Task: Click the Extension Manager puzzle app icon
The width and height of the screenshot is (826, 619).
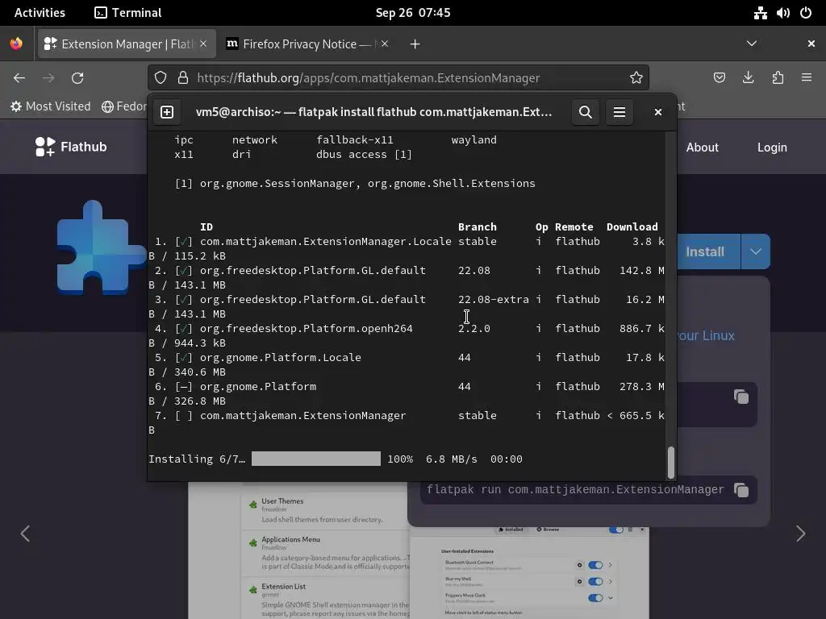Action: tap(100, 247)
